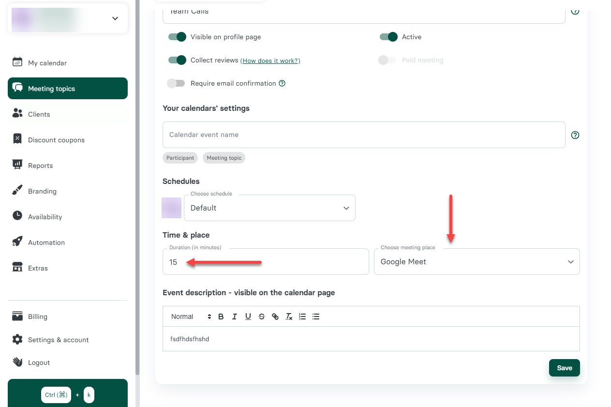Click the Underline formatting icon
611x407 pixels.
[x=248, y=317]
